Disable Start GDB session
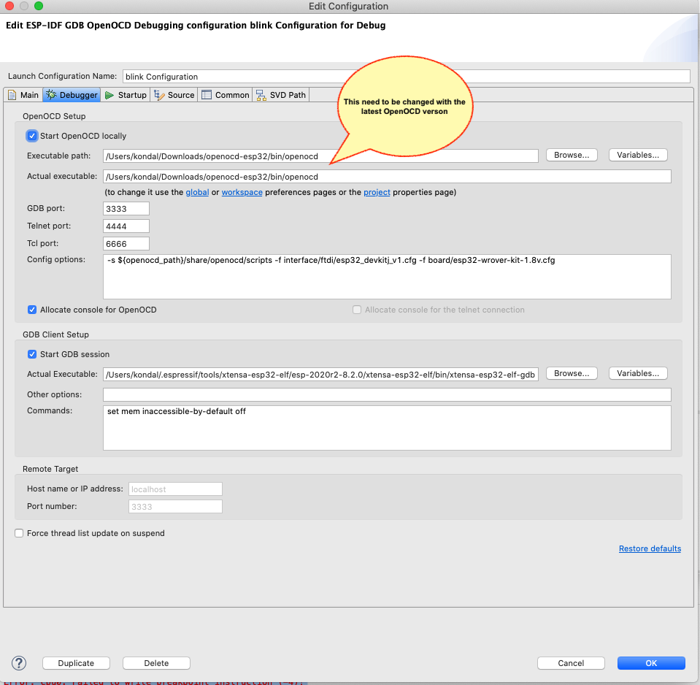The height and width of the screenshot is (685, 700). point(31,353)
